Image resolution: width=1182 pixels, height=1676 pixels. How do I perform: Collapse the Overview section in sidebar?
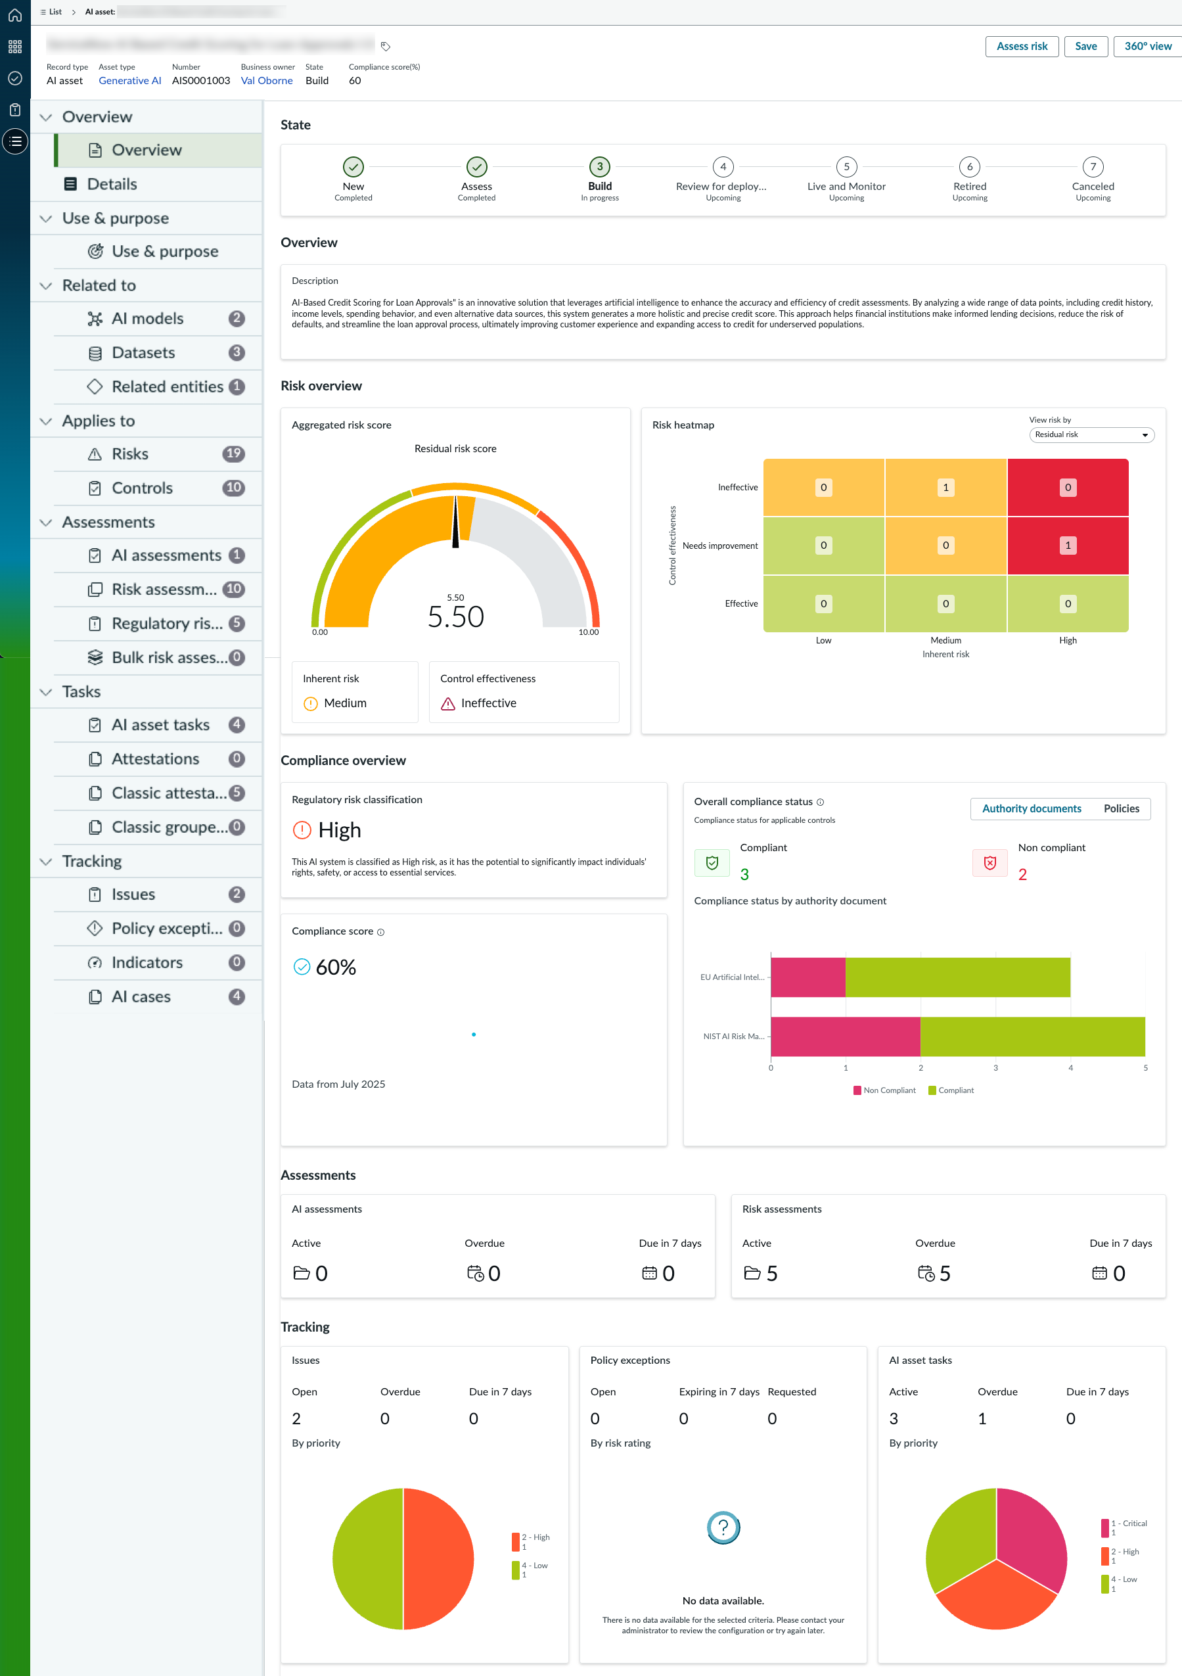[x=46, y=117]
